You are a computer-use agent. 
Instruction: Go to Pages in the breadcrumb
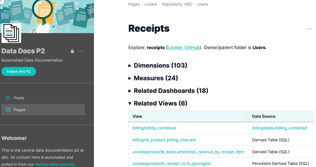(134, 4)
